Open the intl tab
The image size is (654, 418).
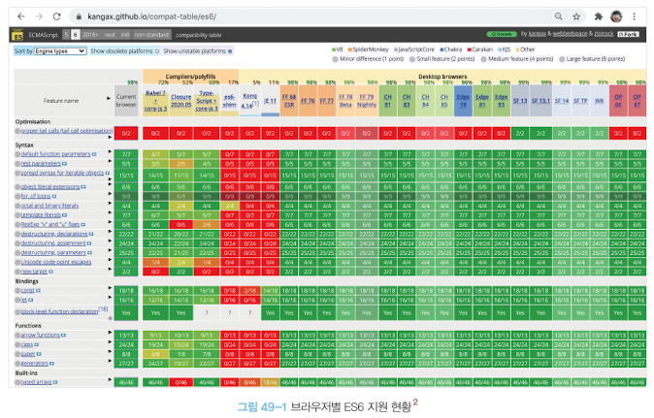125,35
